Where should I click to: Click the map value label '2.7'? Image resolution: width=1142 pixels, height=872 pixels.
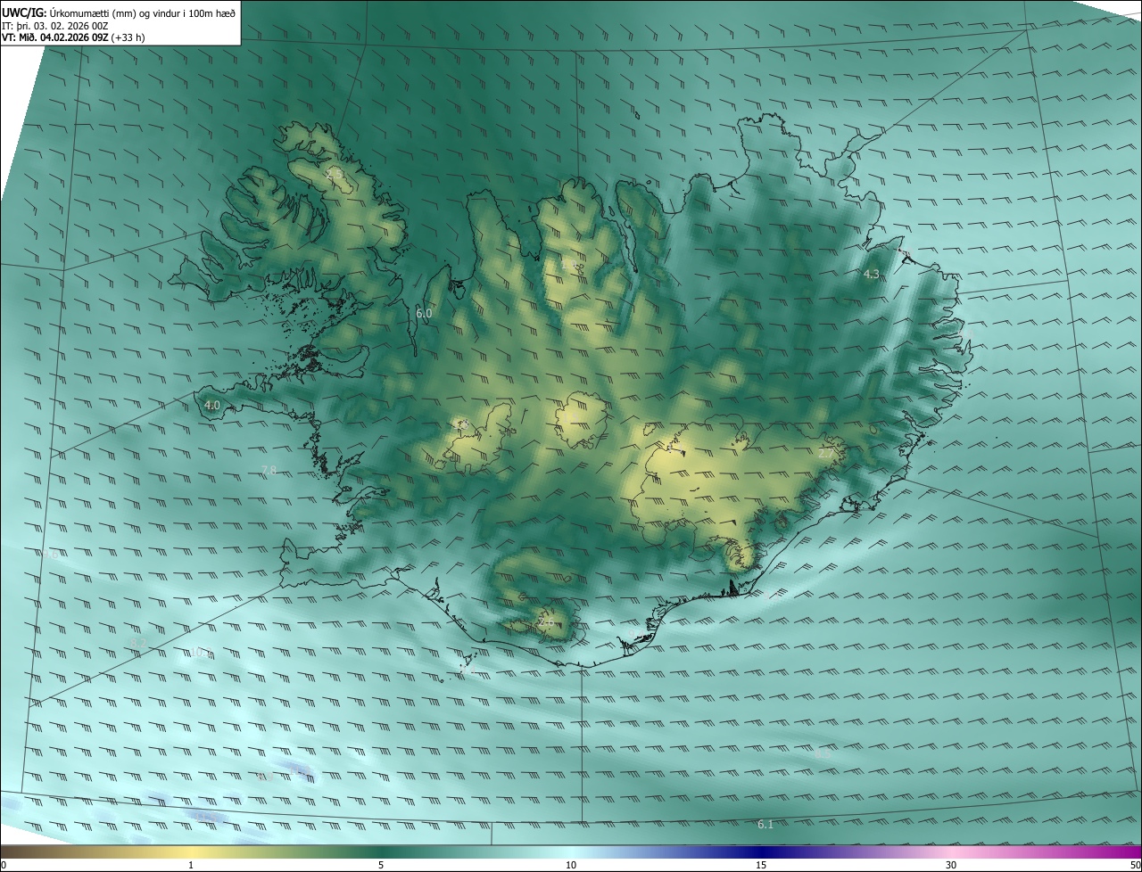pos(826,454)
